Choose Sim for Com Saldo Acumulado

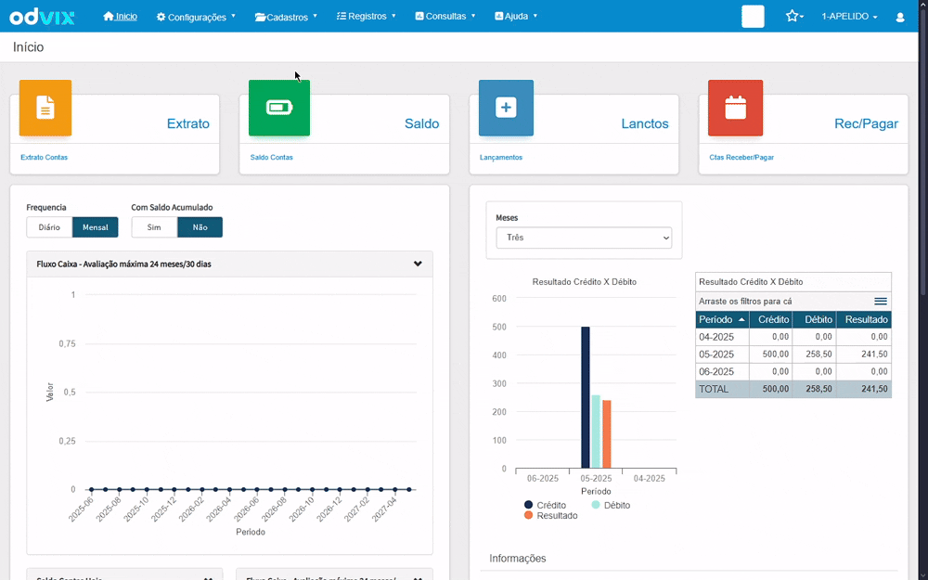point(154,227)
